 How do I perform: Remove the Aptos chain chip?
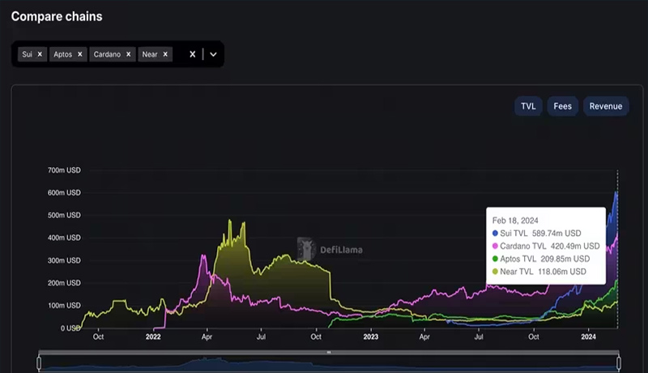click(79, 54)
